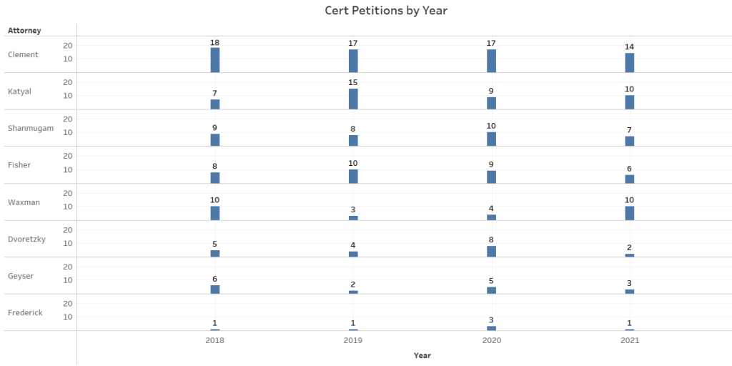Click the 2020 year axis label
Viewport: 732px width, 366px height.
tap(491, 341)
